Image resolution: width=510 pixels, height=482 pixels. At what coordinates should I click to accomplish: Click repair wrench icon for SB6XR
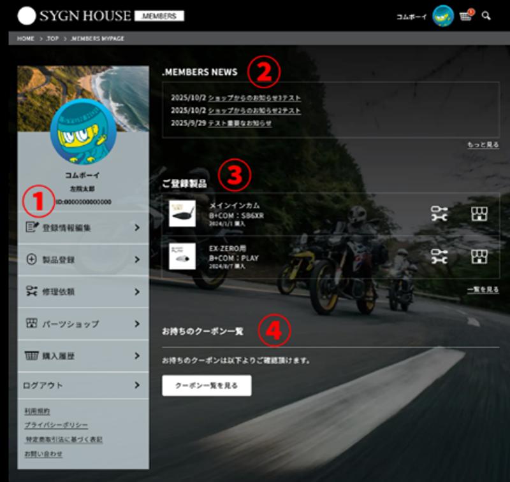point(439,213)
